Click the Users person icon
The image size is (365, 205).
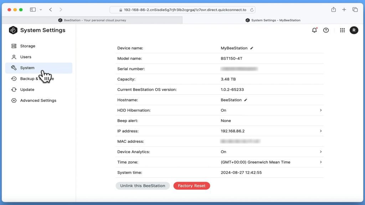14,57
